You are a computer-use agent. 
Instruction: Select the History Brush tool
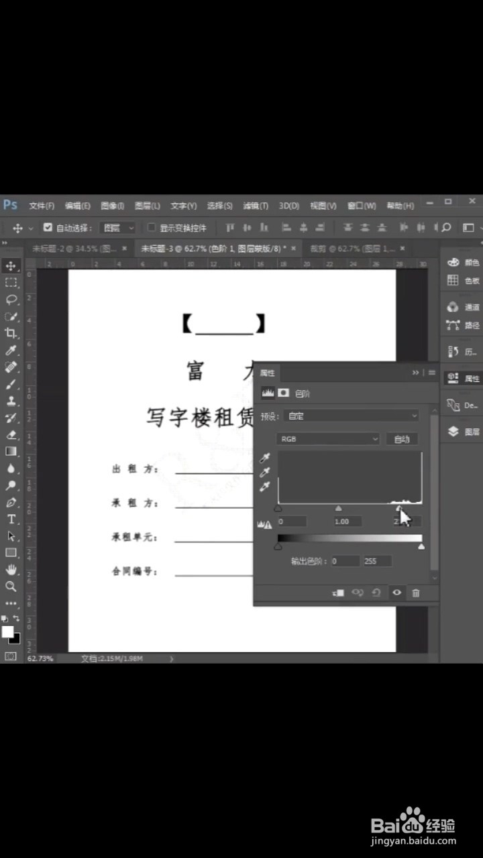click(11, 418)
